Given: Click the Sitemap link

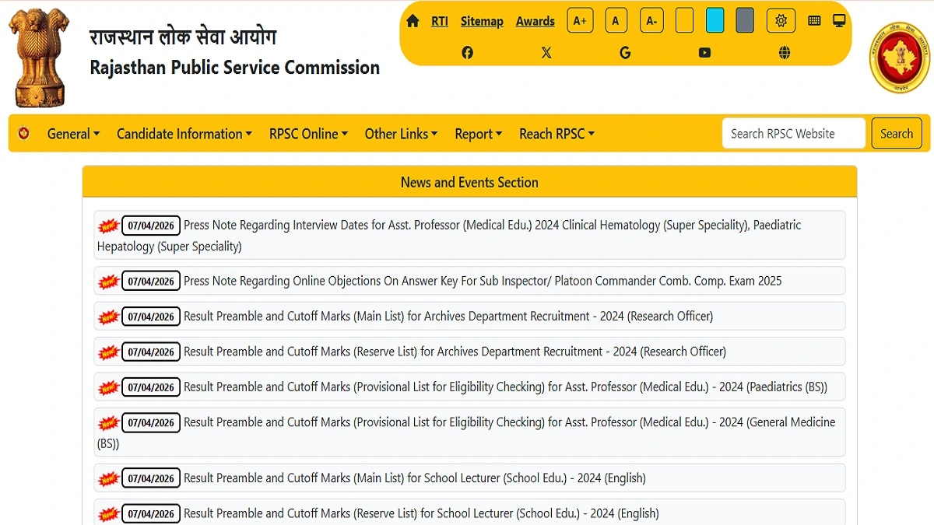Looking at the screenshot, I should pyautogui.click(x=482, y=20).
